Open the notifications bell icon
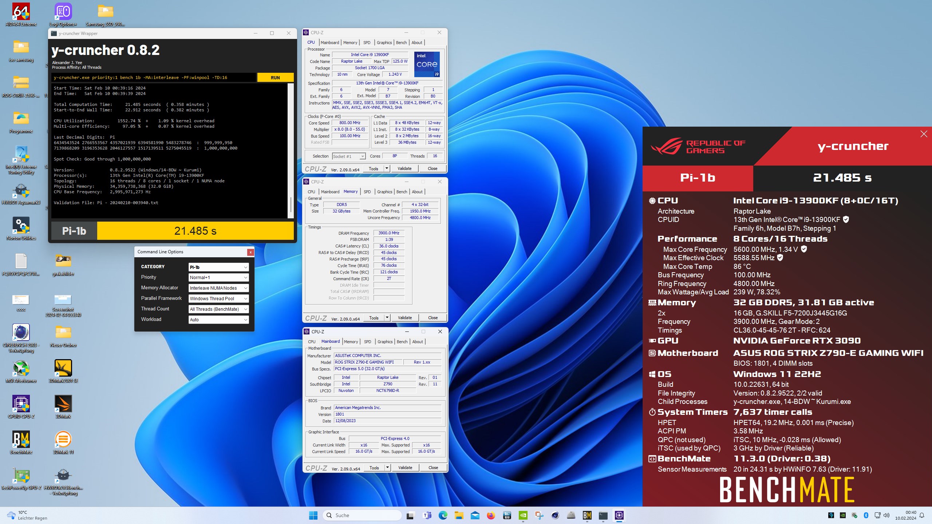The height and width of the screenshot is (524, 932). pyautogui.click(x=922, y=515)
